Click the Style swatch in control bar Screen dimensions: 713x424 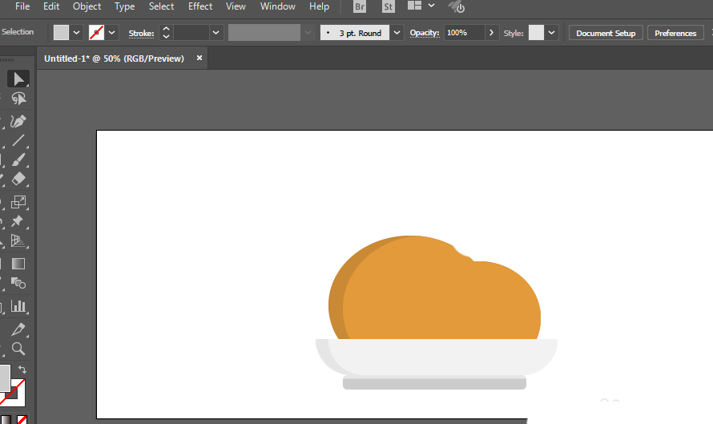point(536,33)
